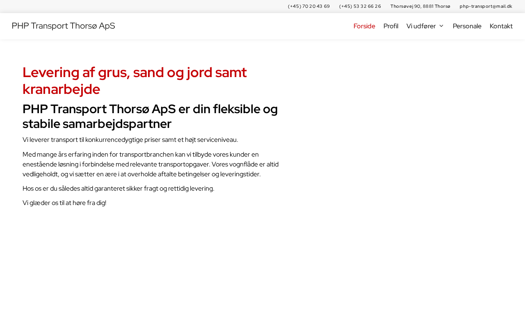Click the address Thorsøvej 90, 8881 Thorsø
The height and width of the screenshot is (328, 525).
point(420,6)
